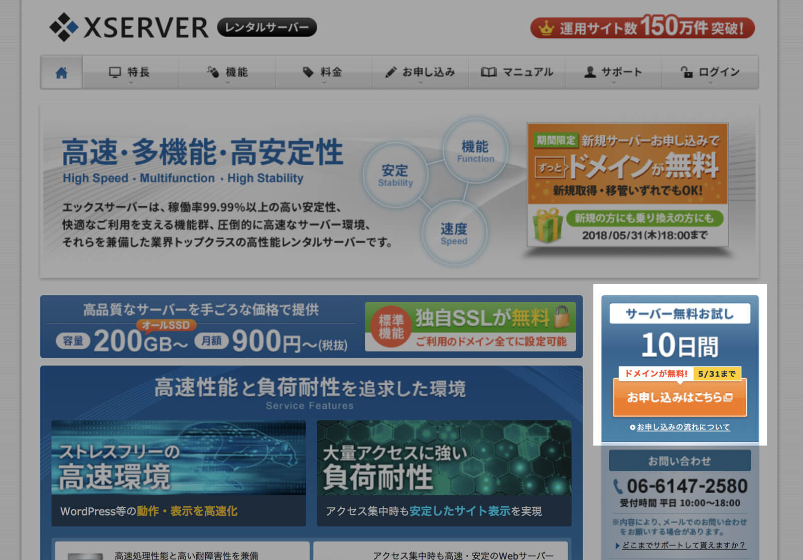The height and width of the screenshot is (560, 803).
Task: Click アクセス集中時も高速・安定のWebサーバー card
Action: [441, 550]
